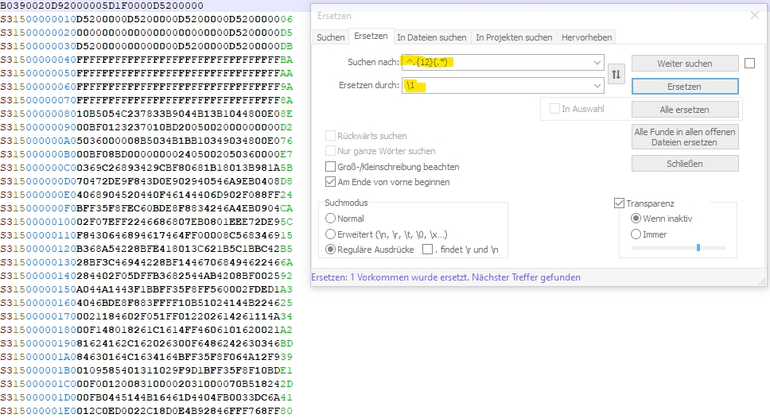Close the Ersetzen dialog with the X
The width and height of the screenshot is (770, 418).
point(754,15)
